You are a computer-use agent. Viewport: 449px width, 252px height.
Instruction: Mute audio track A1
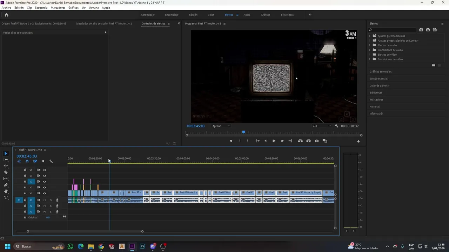(45, 200)
